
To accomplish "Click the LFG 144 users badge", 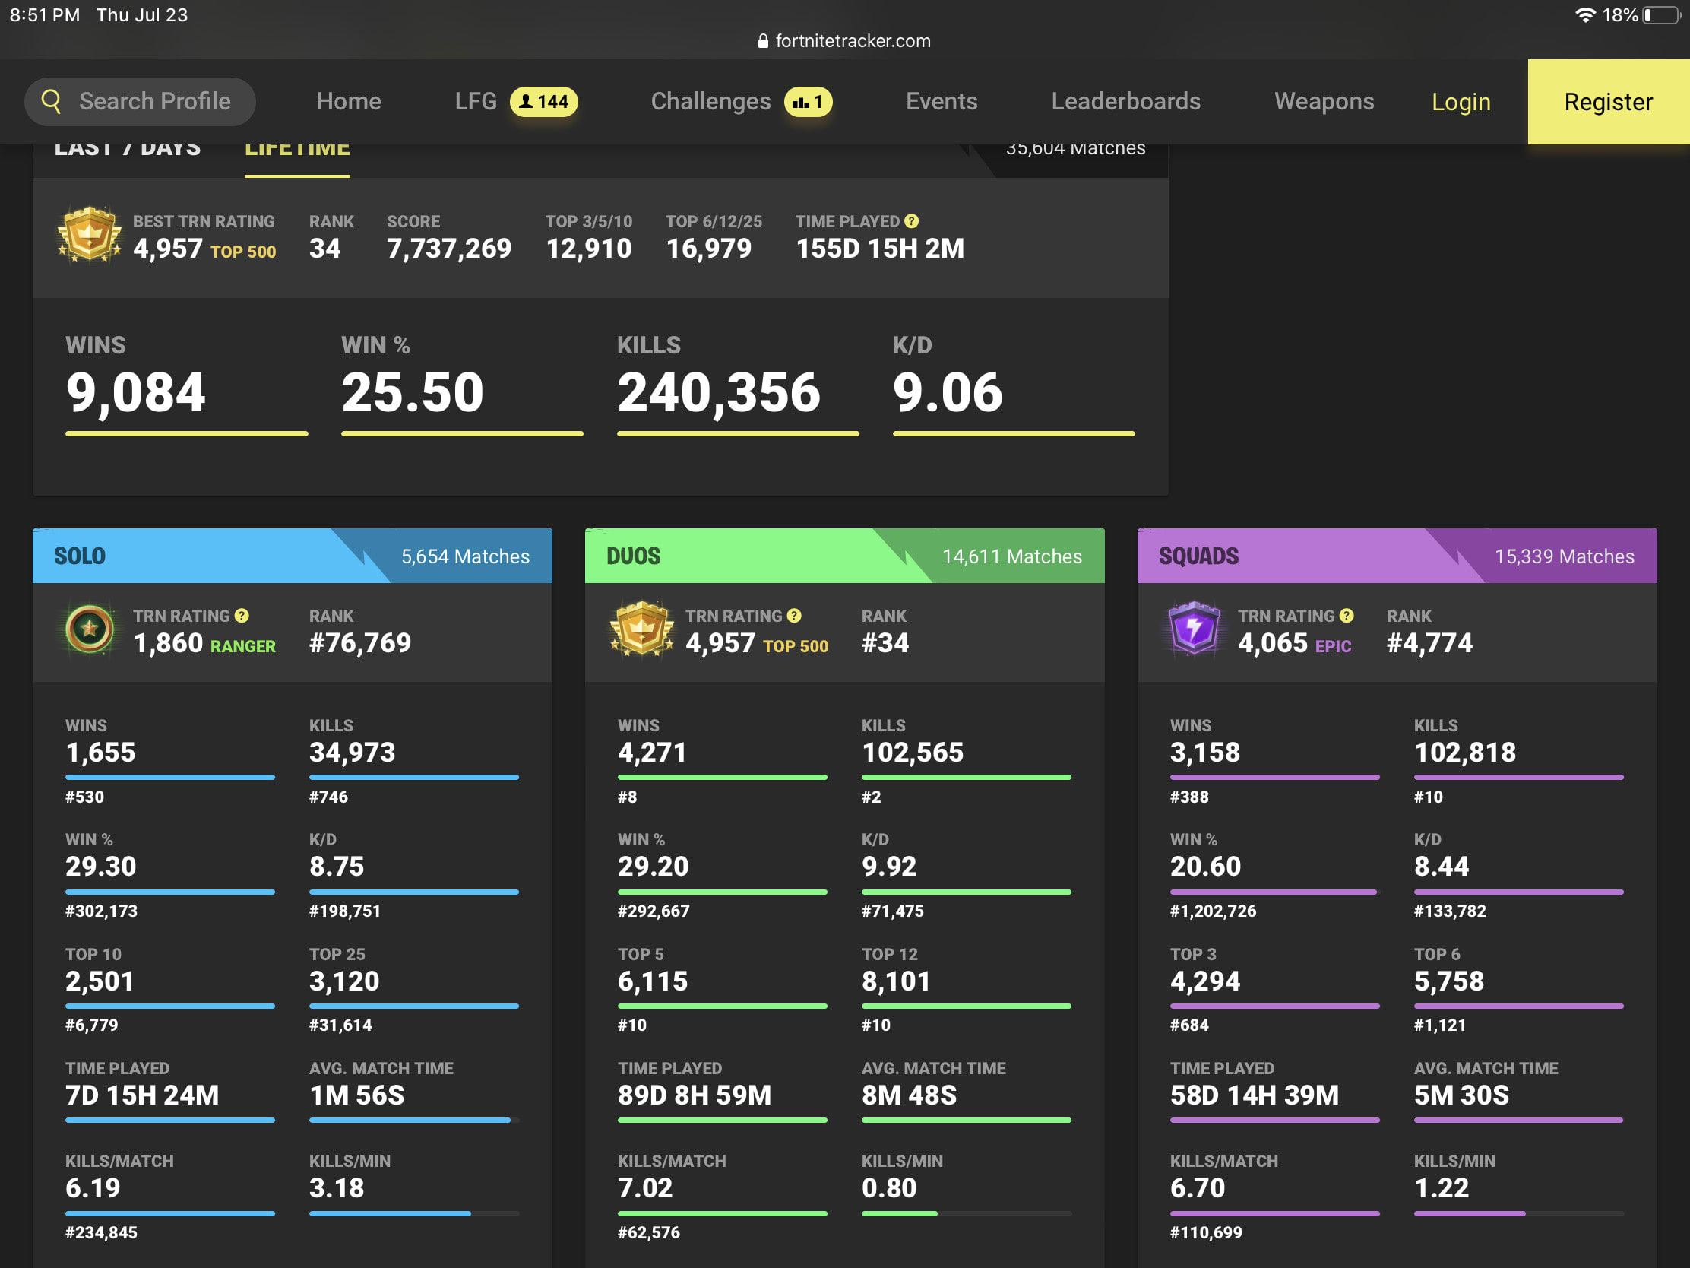I will coord(544,102).
